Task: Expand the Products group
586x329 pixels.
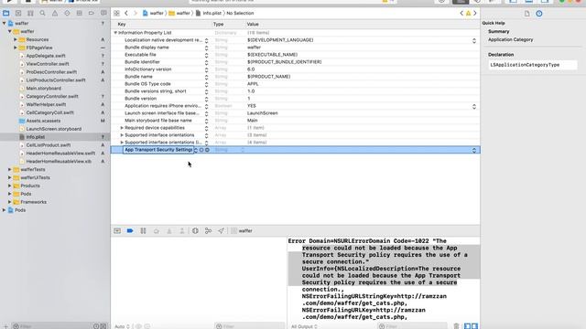Action: click(x=10, y=186)
